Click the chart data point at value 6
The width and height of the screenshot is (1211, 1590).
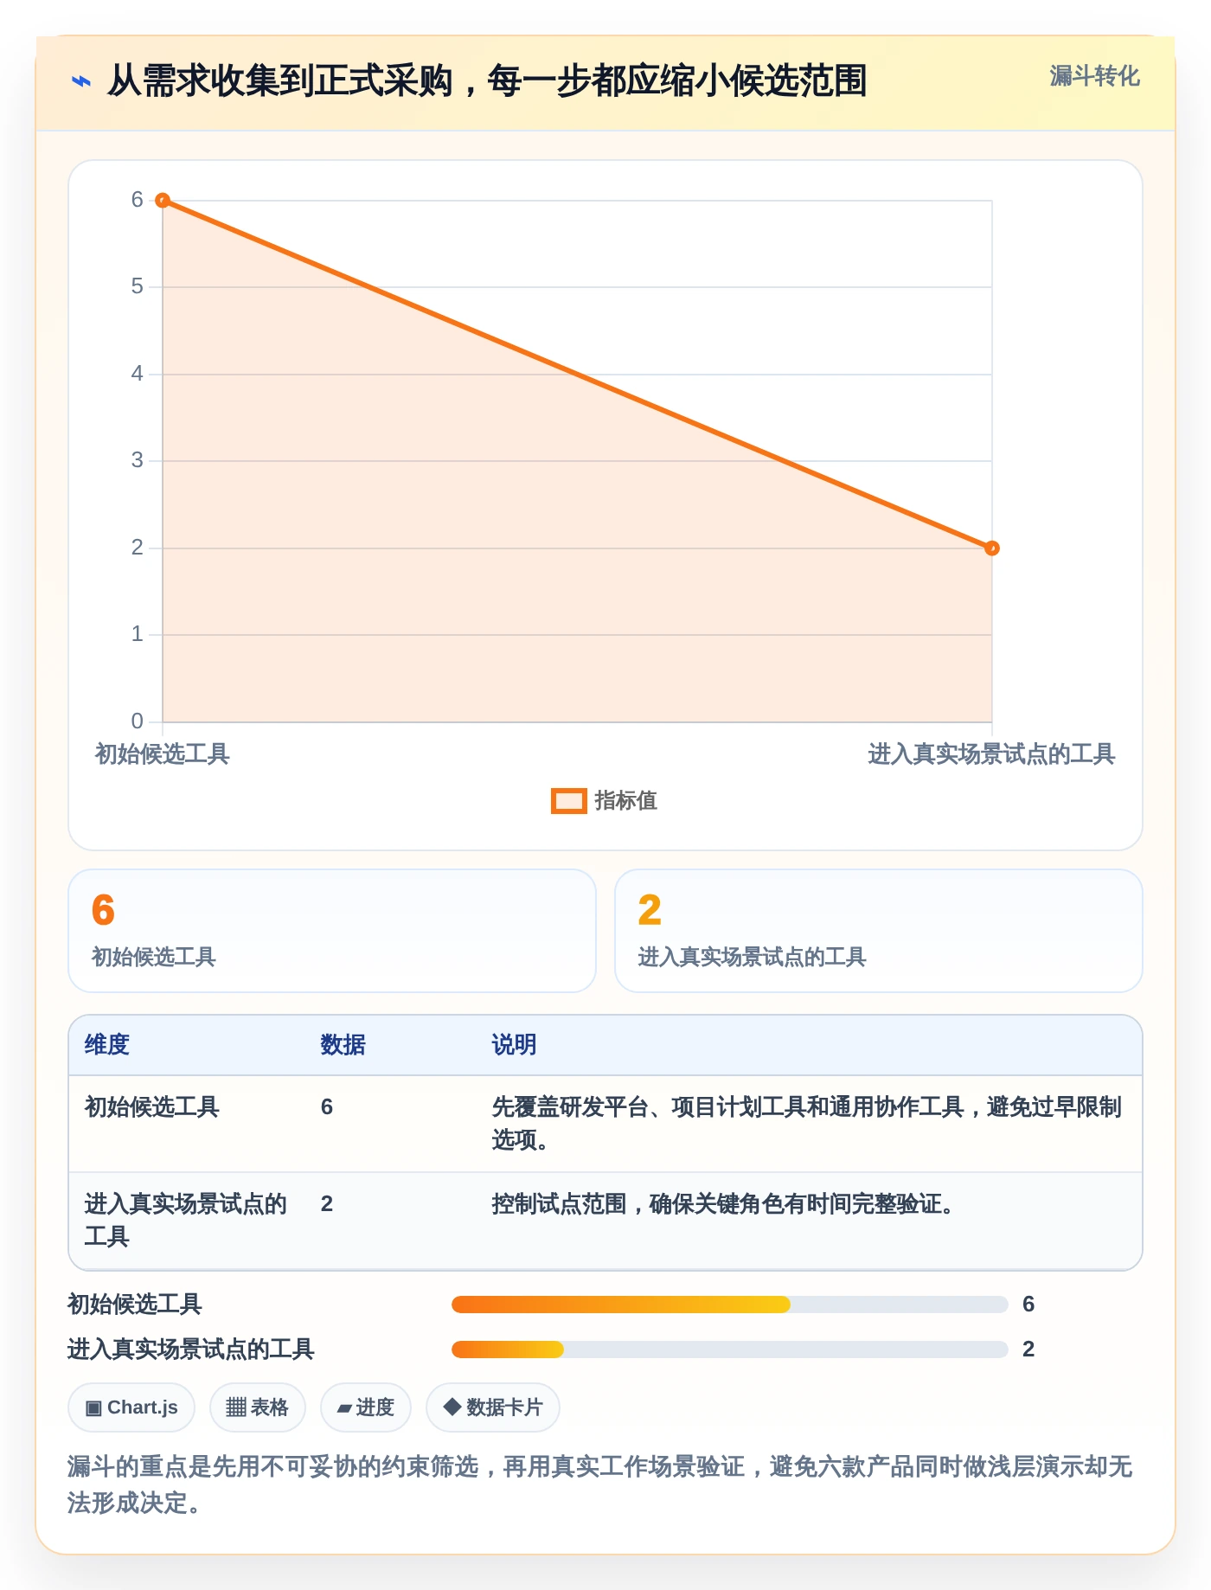163,201
